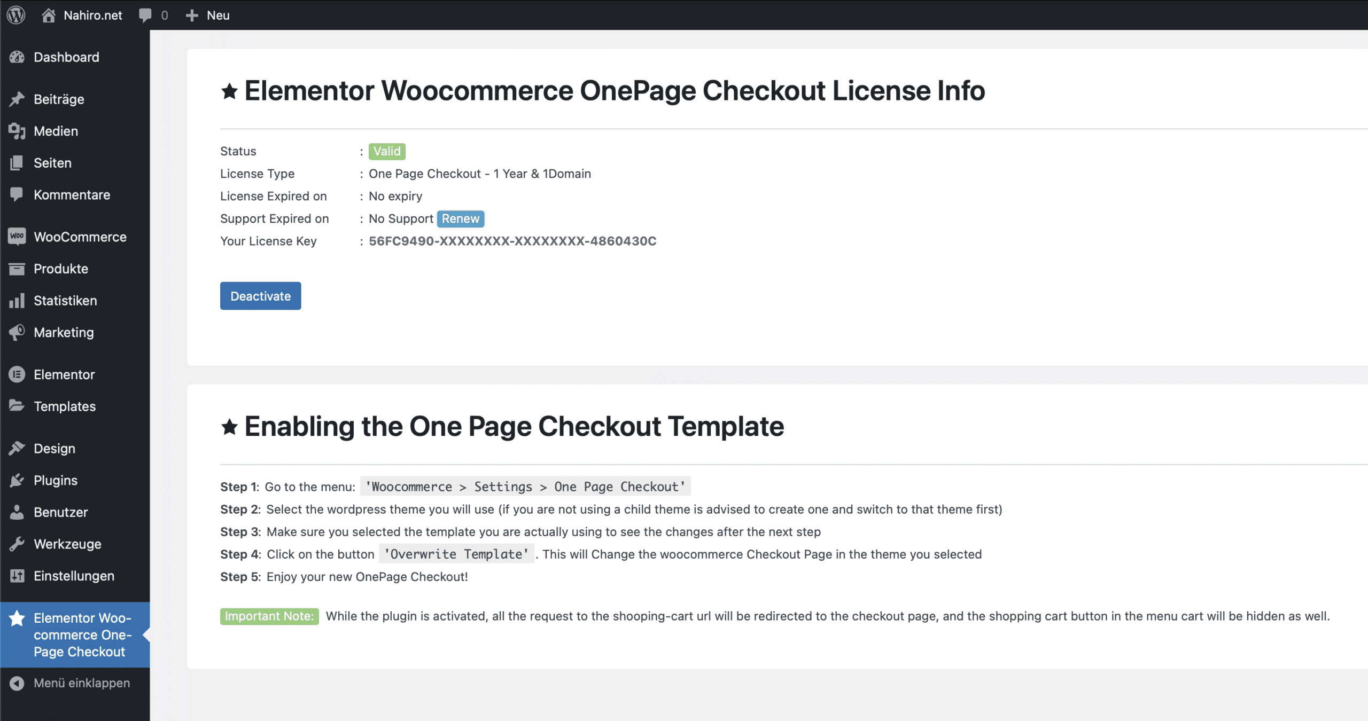Click the Deactivate button
Screen dimensions: 1368x721
(x=261, y=296)
